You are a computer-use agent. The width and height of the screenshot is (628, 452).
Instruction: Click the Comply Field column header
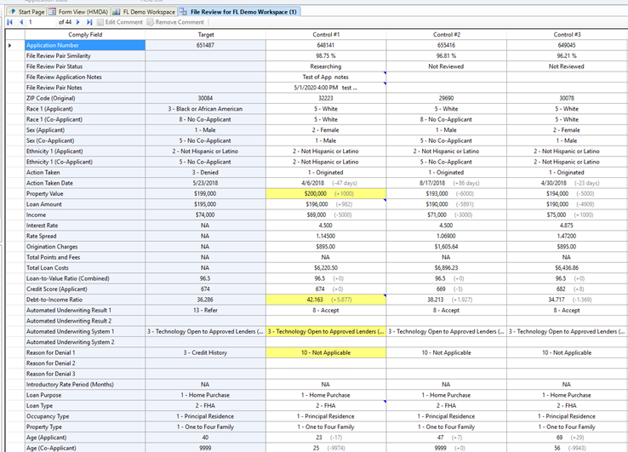(85, 34)
